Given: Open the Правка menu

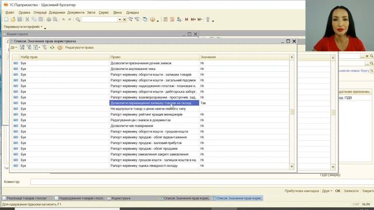Looking at the screenshot, I should click(x=25, y=12).
